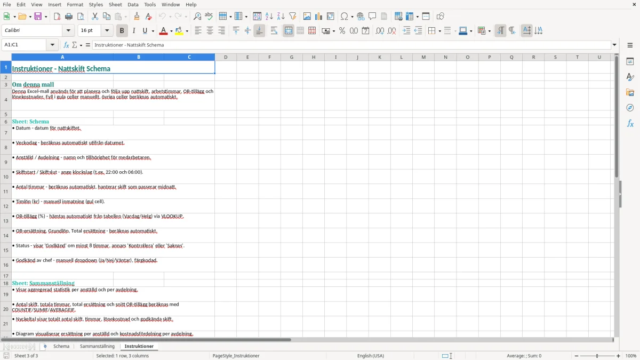Click column header D

pyautogui.click(x=226, y=57)
